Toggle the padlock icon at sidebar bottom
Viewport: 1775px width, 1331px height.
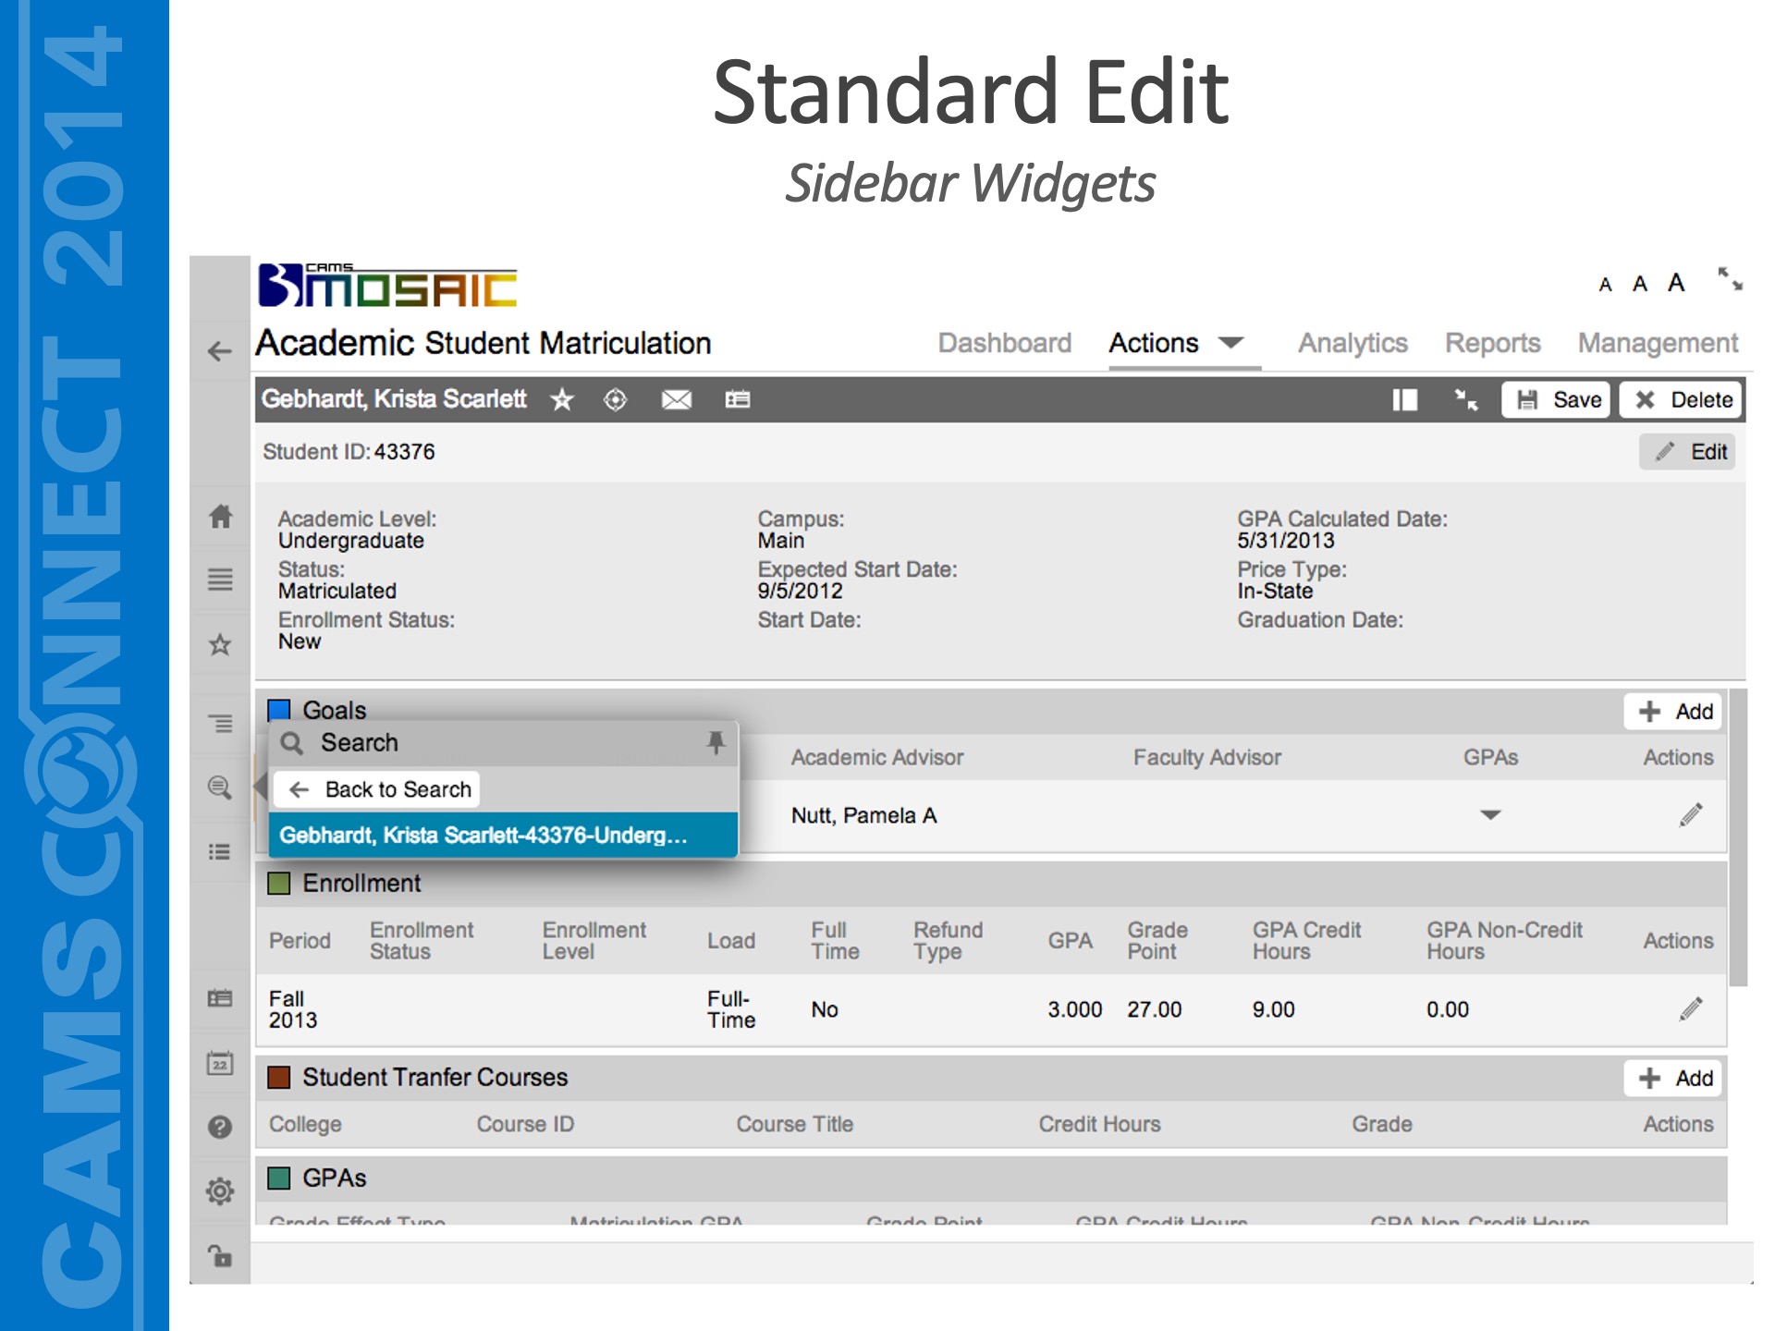pos(220,1255)
